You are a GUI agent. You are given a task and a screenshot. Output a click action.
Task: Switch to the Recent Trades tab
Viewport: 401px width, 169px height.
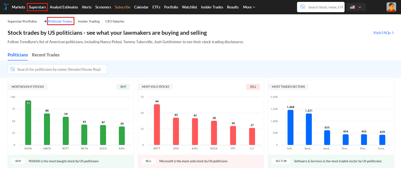(x=46, y=55)
